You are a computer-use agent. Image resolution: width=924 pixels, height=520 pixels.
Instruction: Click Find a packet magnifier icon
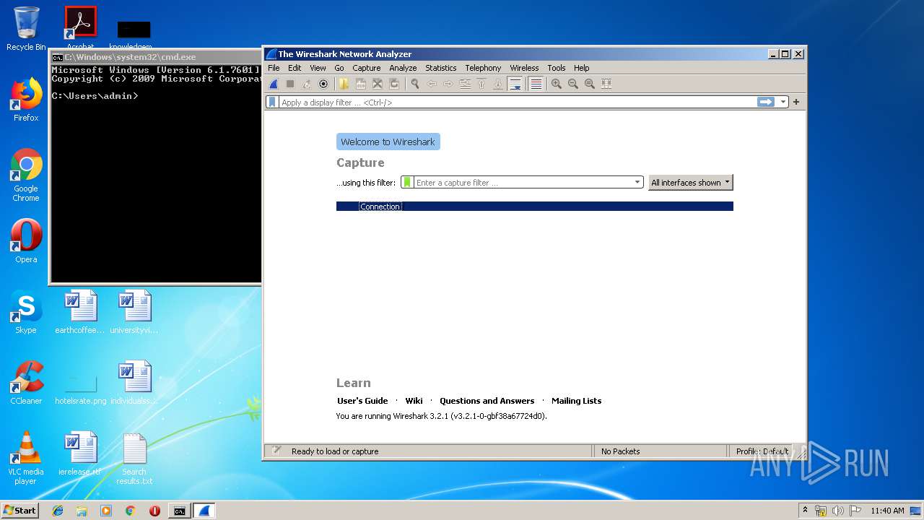[415, 84]
